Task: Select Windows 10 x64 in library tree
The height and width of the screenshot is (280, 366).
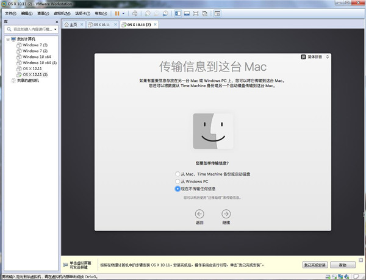Action: (x=37, y=57)
